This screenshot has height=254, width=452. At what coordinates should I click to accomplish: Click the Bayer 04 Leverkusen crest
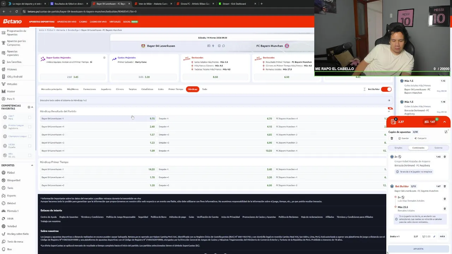click(x=143, y=46)
